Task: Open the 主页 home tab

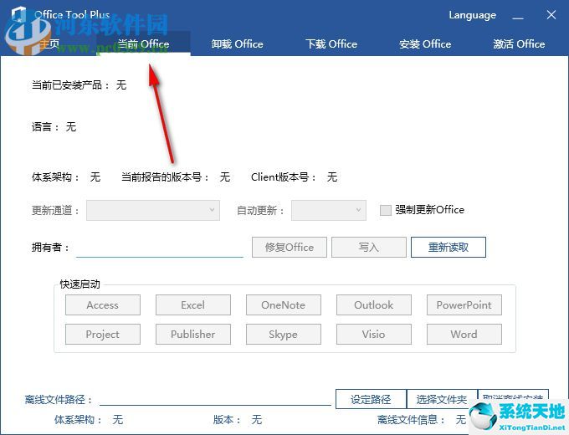Action: coord(49,43)
